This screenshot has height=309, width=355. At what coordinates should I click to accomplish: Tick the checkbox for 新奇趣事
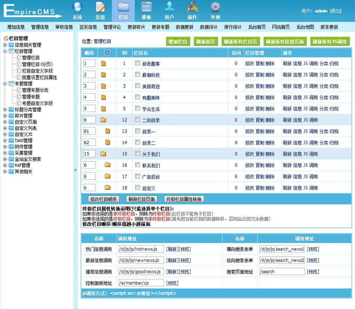point(138,63)
